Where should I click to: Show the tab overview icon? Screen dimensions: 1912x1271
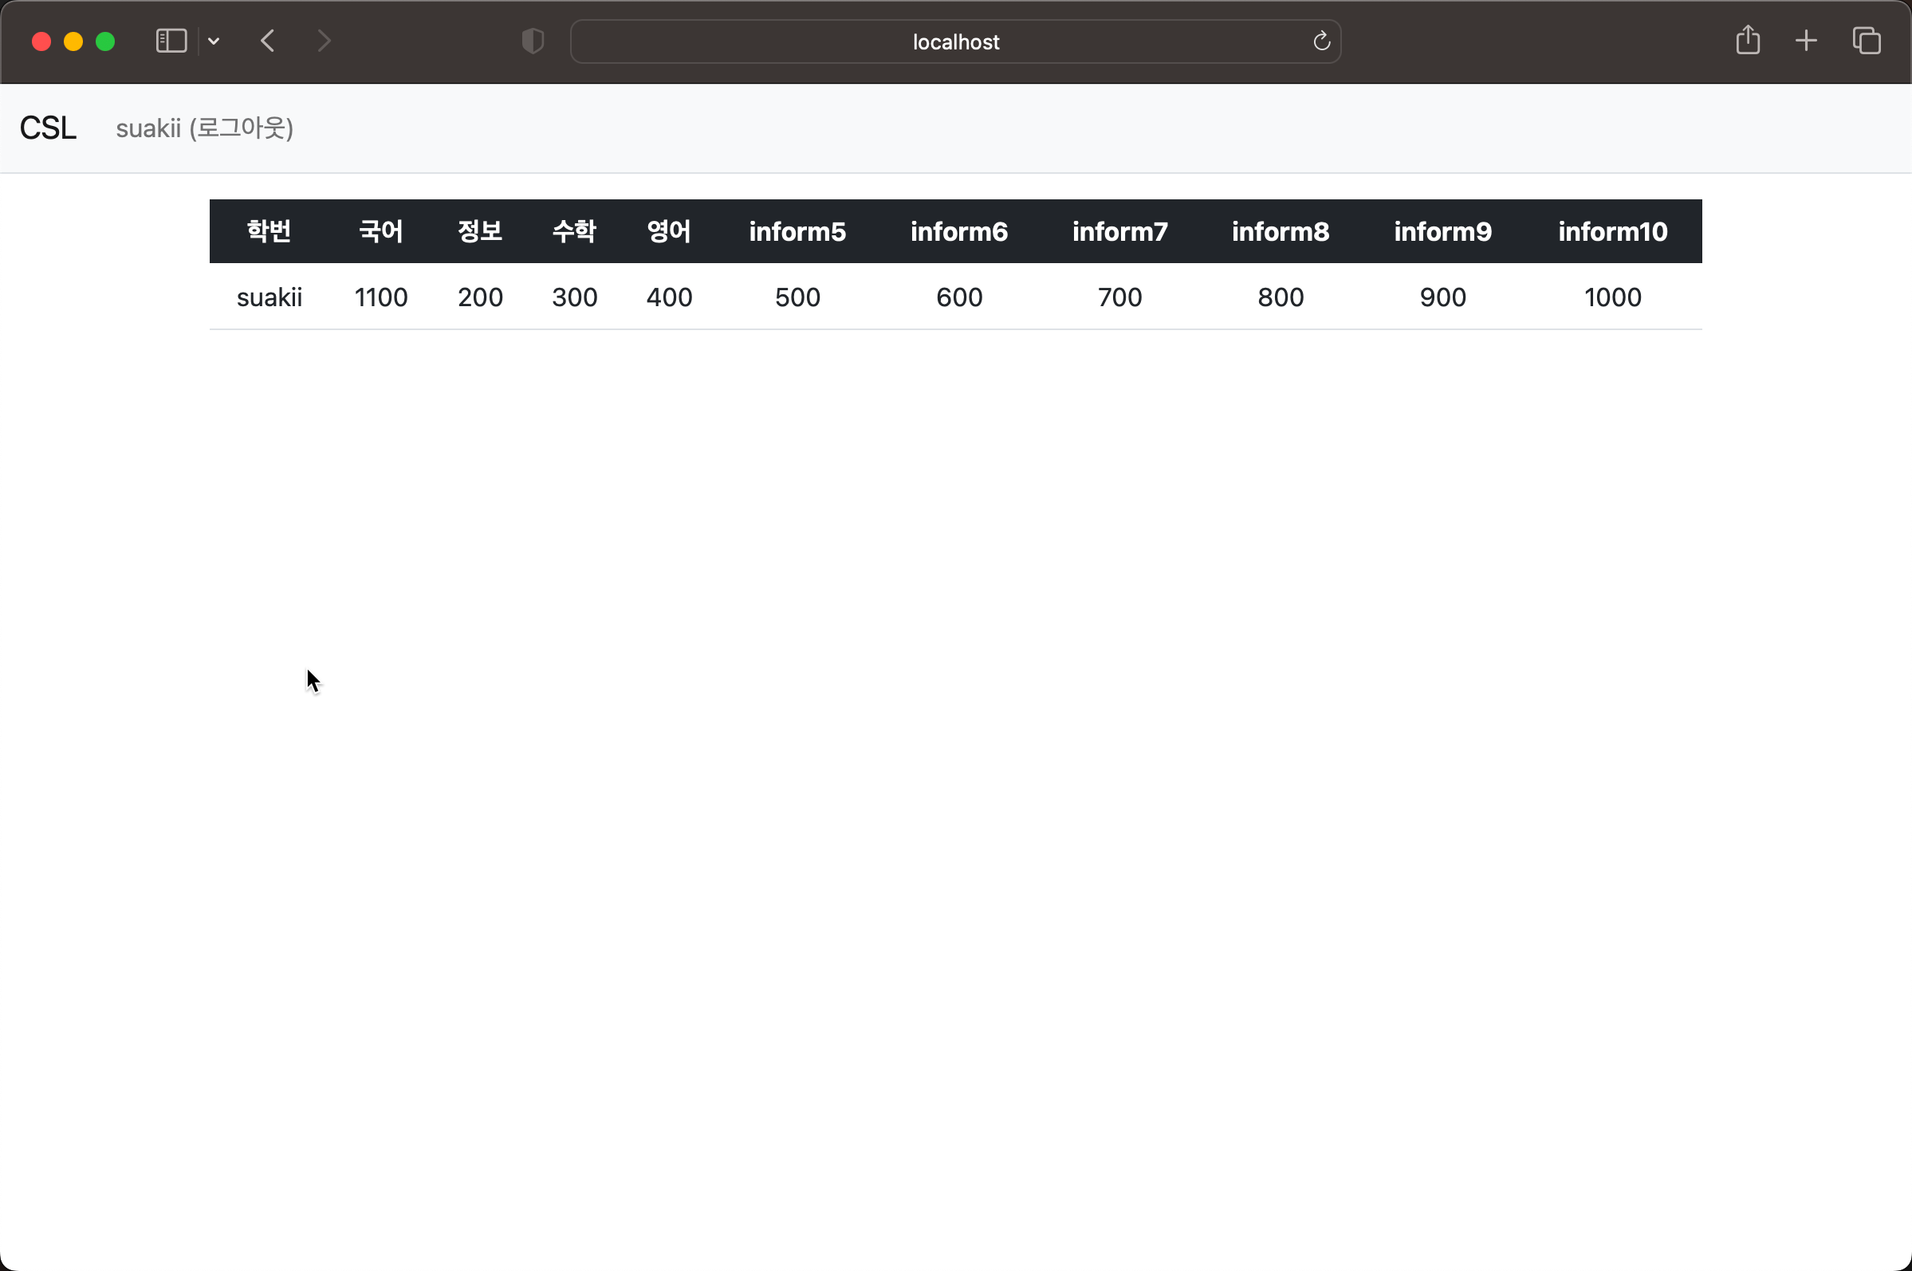click(1866, 41)
